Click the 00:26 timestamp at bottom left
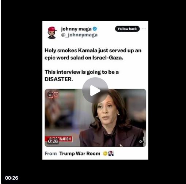This screenshot has height=184, width=186. (12, 178)
